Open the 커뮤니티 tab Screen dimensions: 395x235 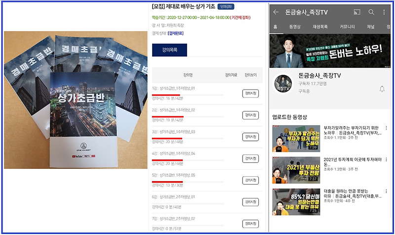tap(347, 27)
